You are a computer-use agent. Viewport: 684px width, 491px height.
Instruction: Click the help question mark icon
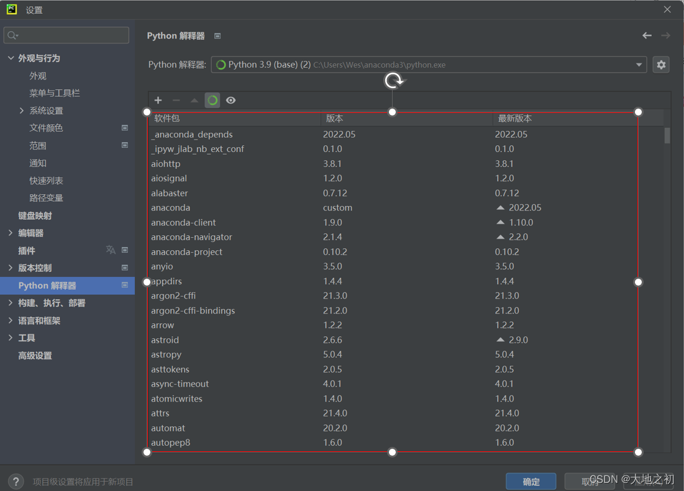pyautogui.click(x=16, y=482)
